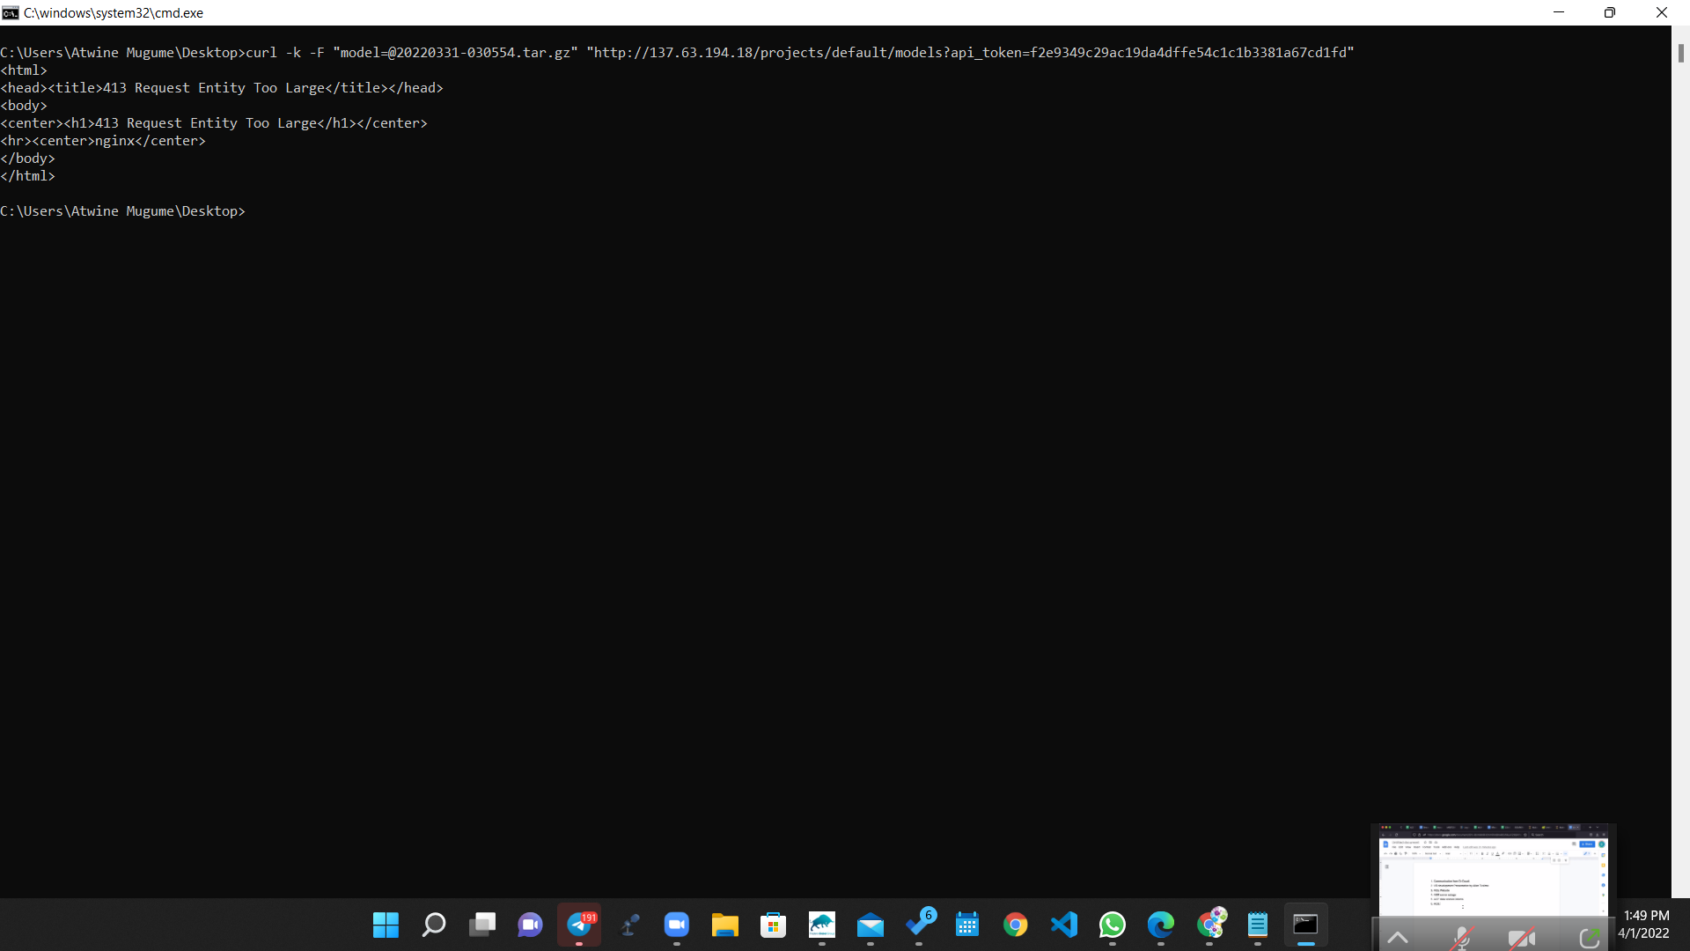The image size is (1690, 951).
Task: Toggle the disabled camera in meeting bar
Action: pos(1521,938)
